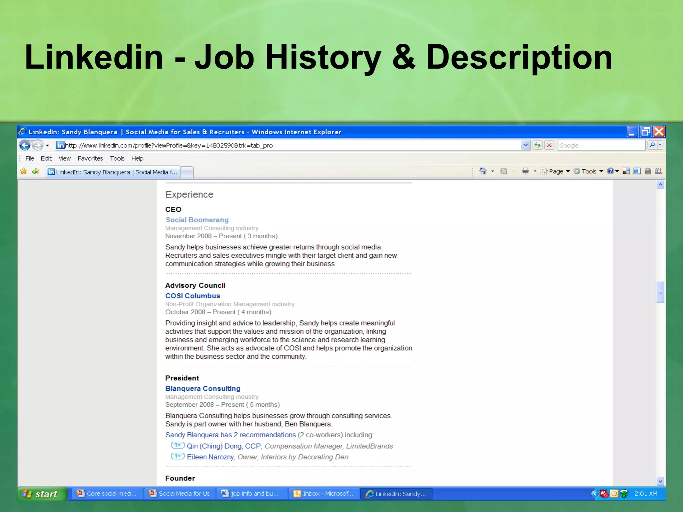This screenshot has width=683, height=512.
Task: Switch to Social Media for Us taskbar item
Action: point(179,494)
